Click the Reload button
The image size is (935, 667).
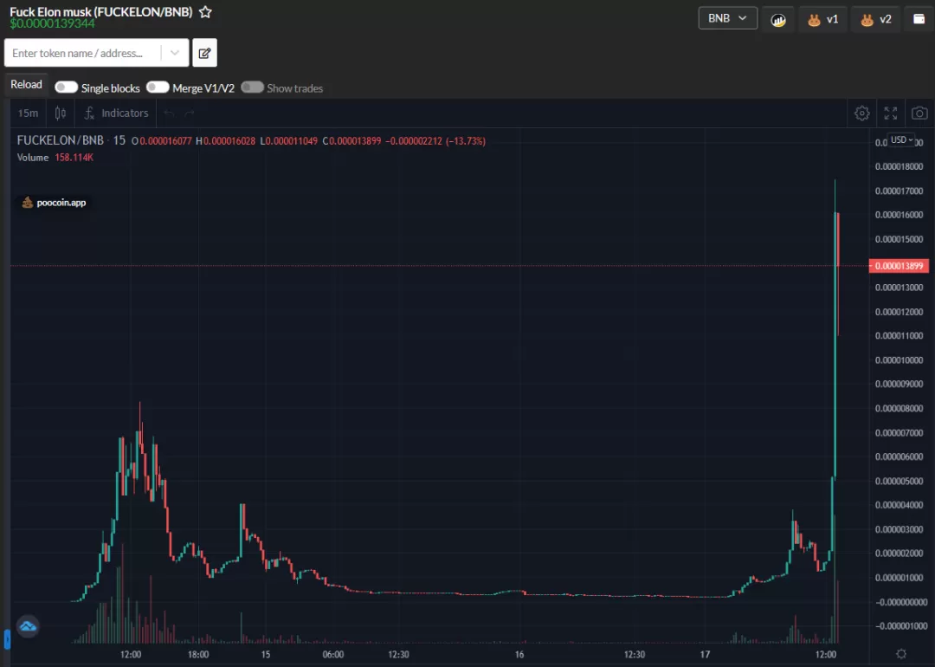pos(26,85)
